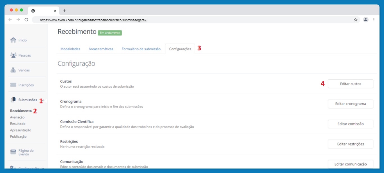Open Resultado in the sidebar

coord(18,124)
